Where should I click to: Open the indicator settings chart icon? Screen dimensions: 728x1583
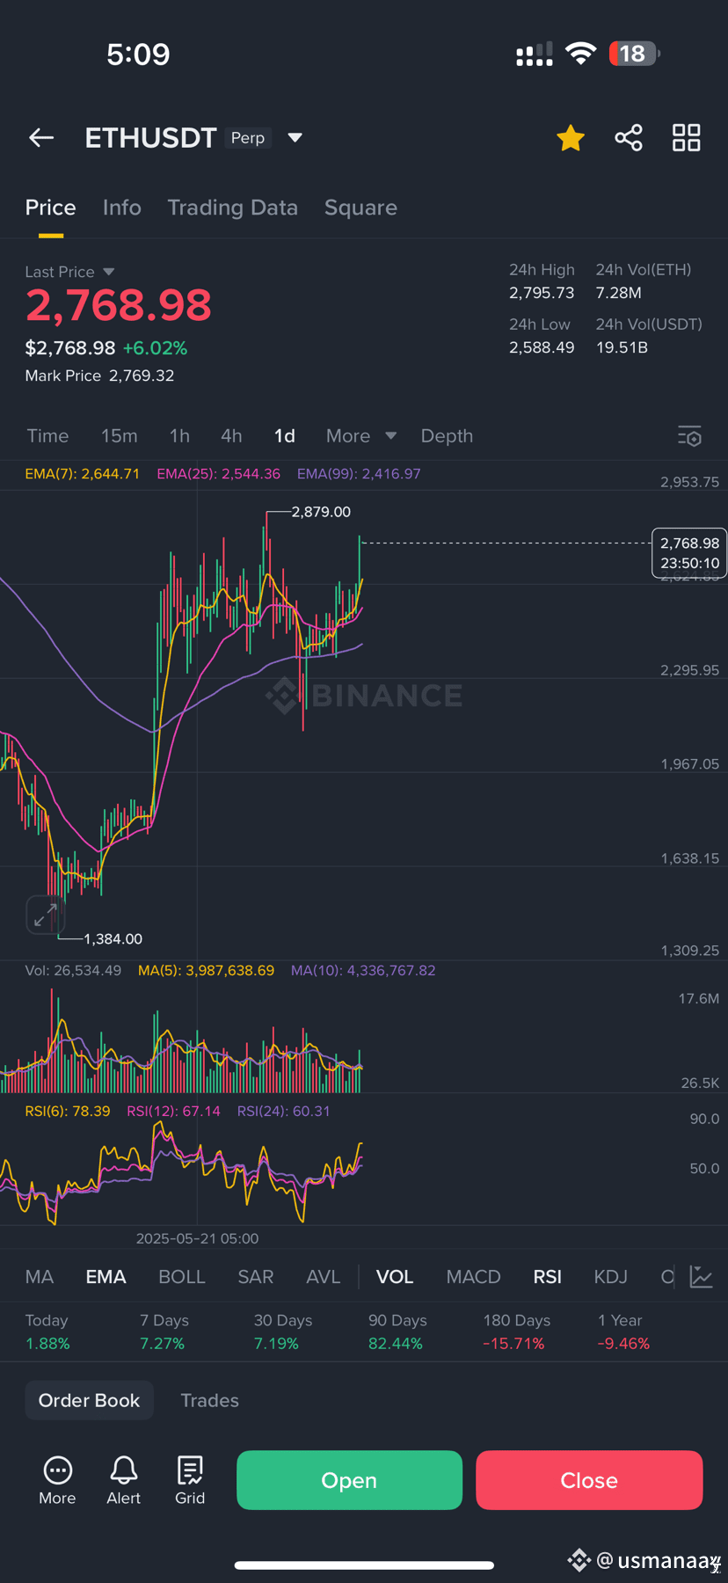click(x=701, y=1277)
